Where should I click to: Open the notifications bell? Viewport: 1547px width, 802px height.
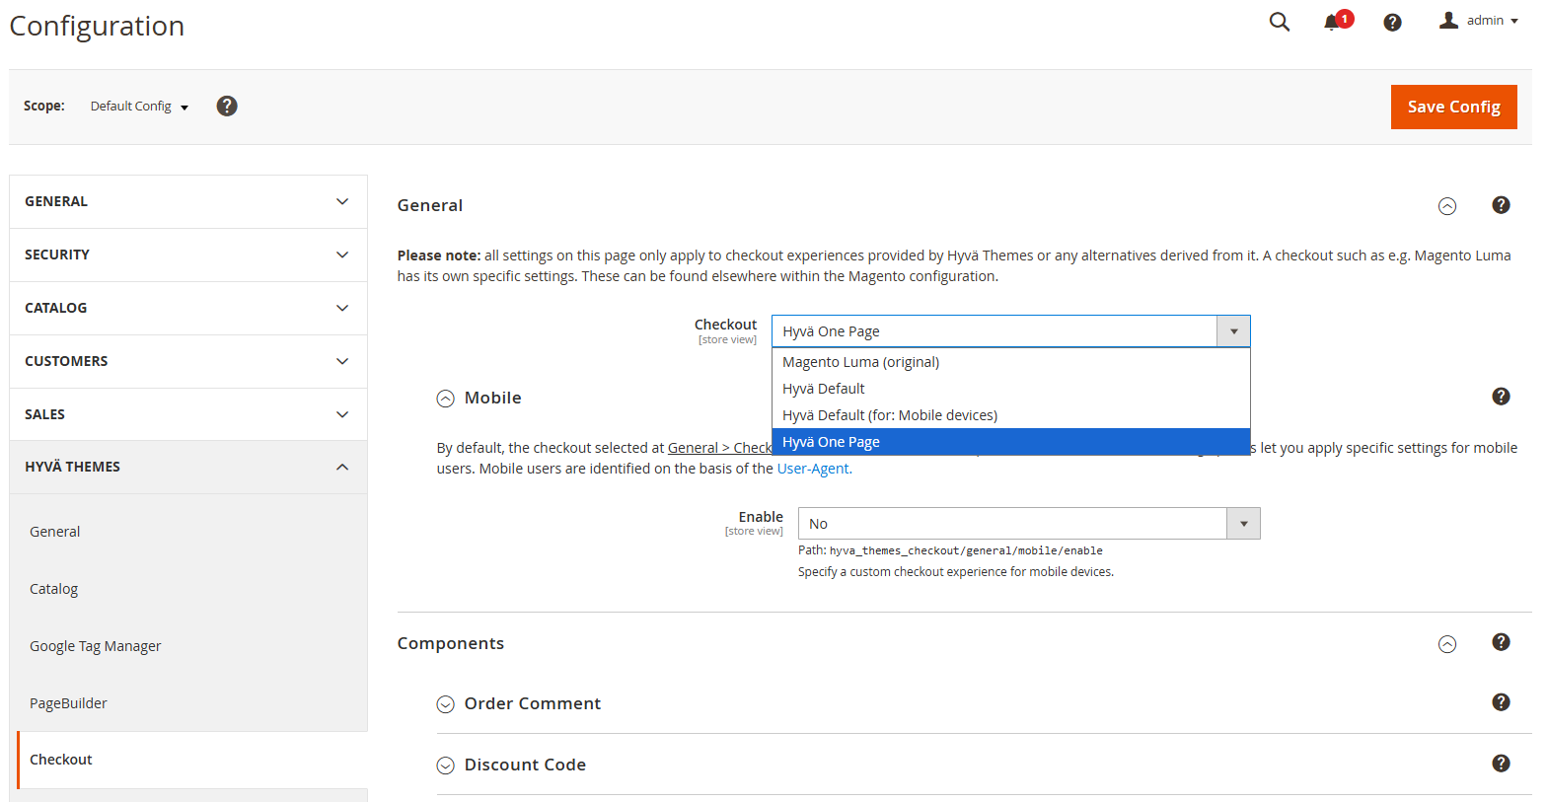coord(1333,22)
